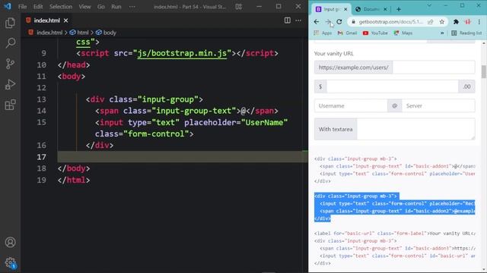The height and width of the screenshot is (273, 487).
Task: Close the Document Chrome tab
Action: pyautogui.click(x=385, y=9)
